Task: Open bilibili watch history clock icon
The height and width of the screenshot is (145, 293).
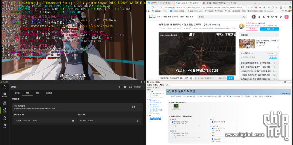Action: tap(277, 17)
